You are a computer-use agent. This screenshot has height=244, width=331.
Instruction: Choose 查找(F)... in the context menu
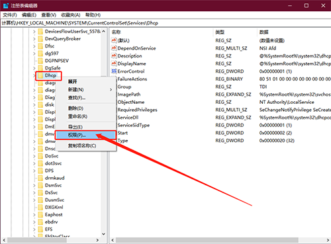[x=86, y=98]
